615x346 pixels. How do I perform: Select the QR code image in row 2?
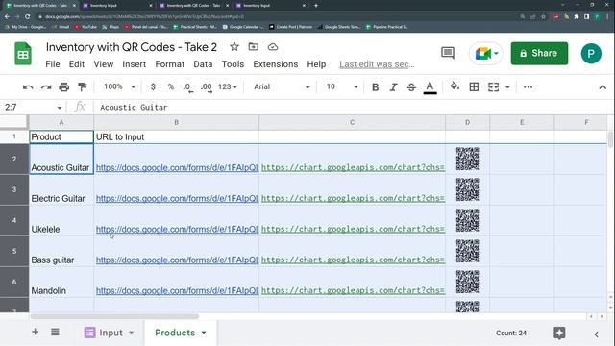(467, 159)
